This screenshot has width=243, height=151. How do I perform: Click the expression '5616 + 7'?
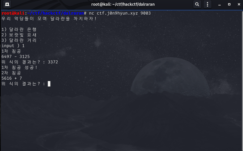click(x=12, y=78)
